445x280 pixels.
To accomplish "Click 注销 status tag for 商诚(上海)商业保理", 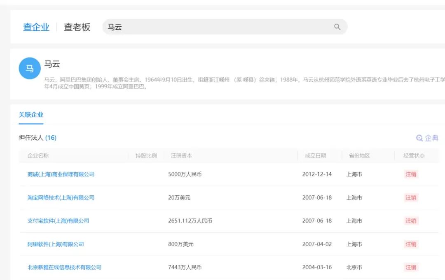I will point(411,174).
